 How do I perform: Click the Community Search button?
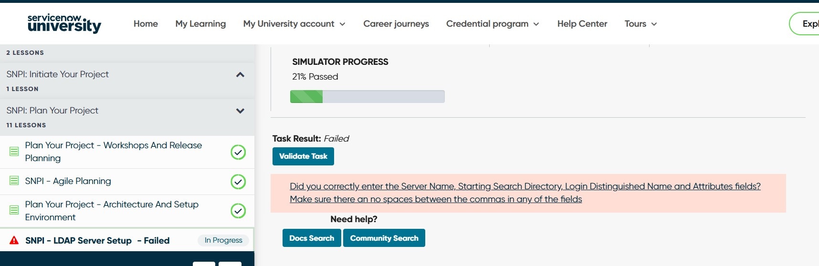coord(384,238)
